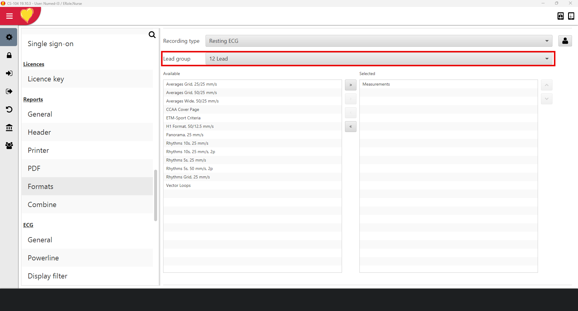The height and width of the screenshot is (311, 578).
Task: Expand the Lead group dropdown
Action: pos(379,59)
